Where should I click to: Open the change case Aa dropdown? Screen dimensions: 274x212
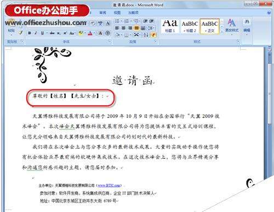[72, 33]
